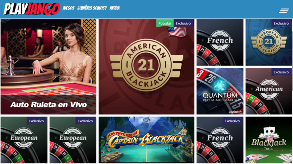Open European 21 Blackjack tile
Image resolution: width=293 pixels, height=164 pixels.
[269, 42]
